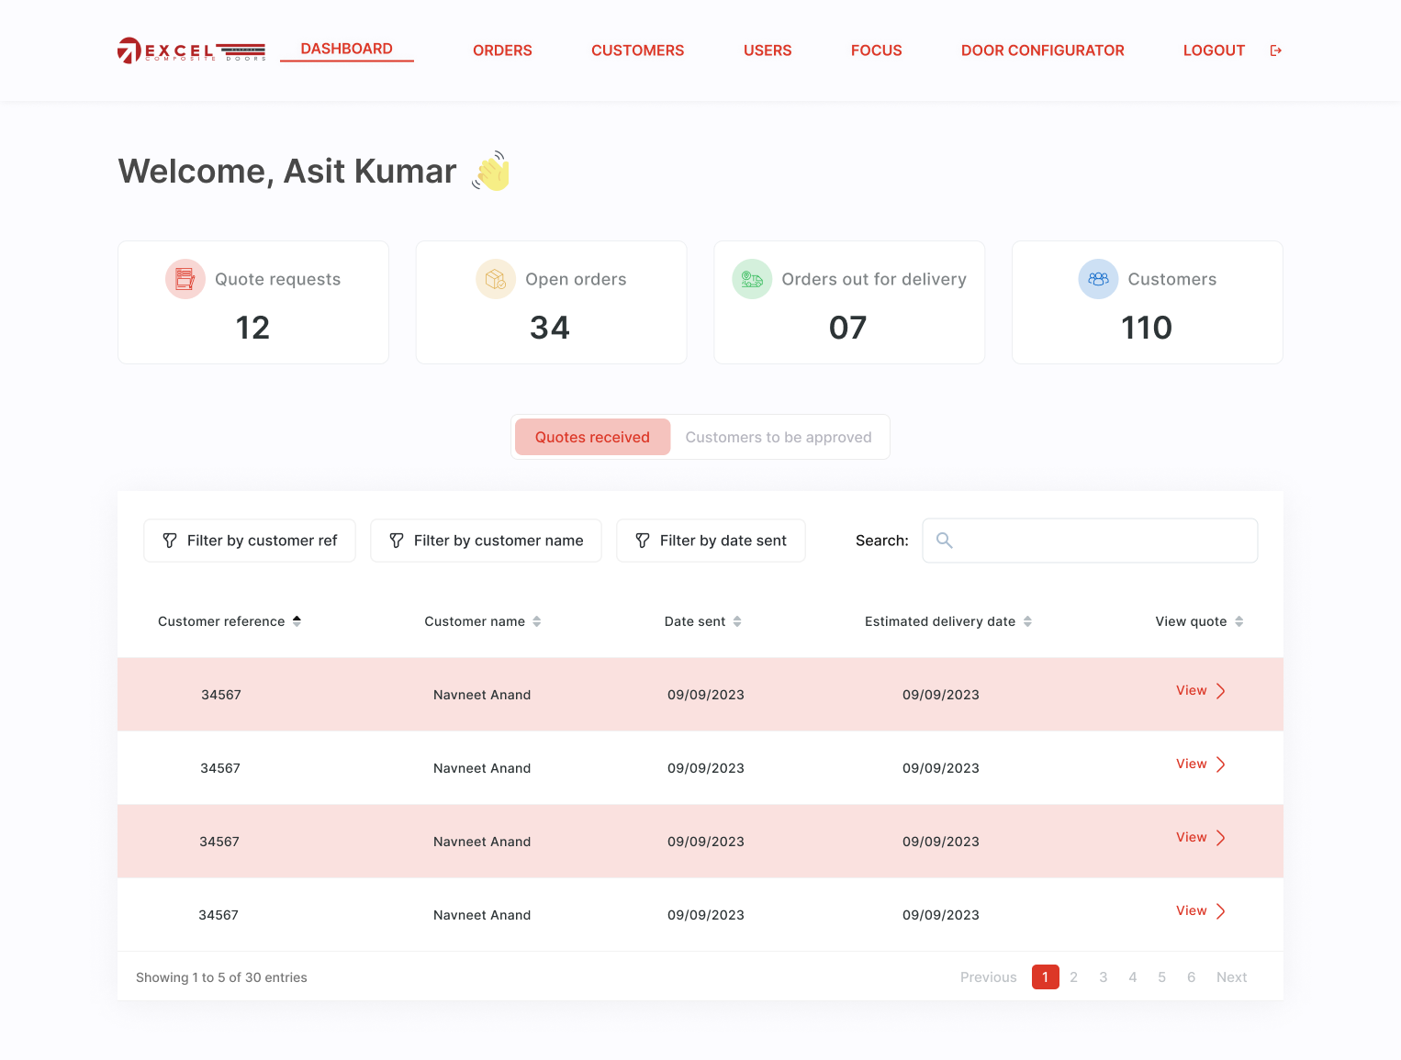Select the Quotes received tab
Viewport: 1401px width, 1060px height.
(592, 437)
